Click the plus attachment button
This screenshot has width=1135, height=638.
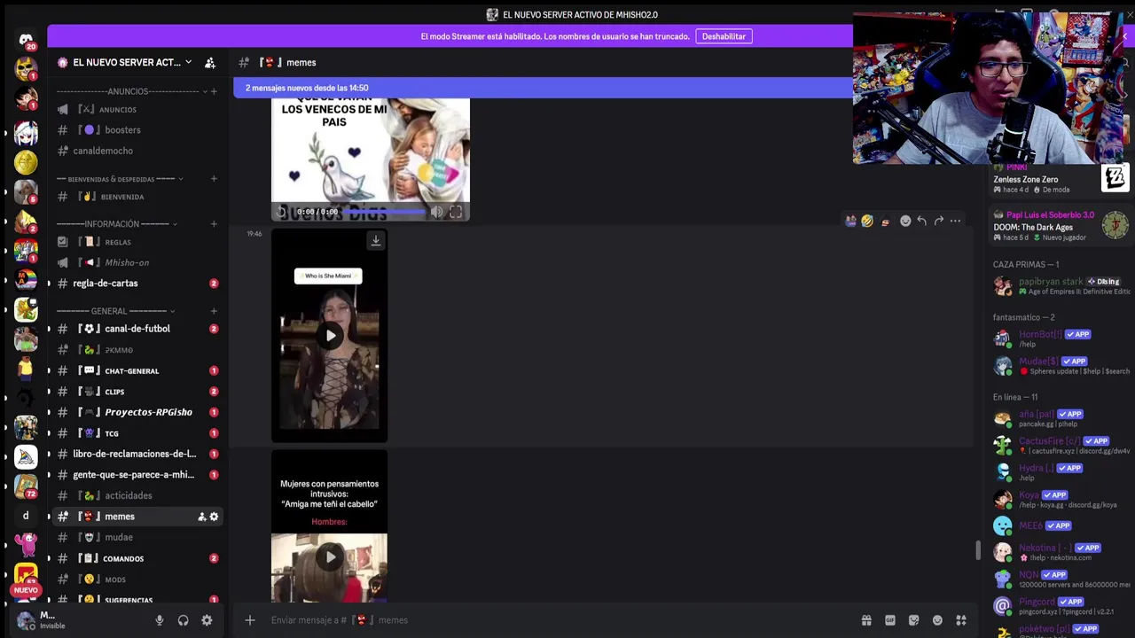250,620
